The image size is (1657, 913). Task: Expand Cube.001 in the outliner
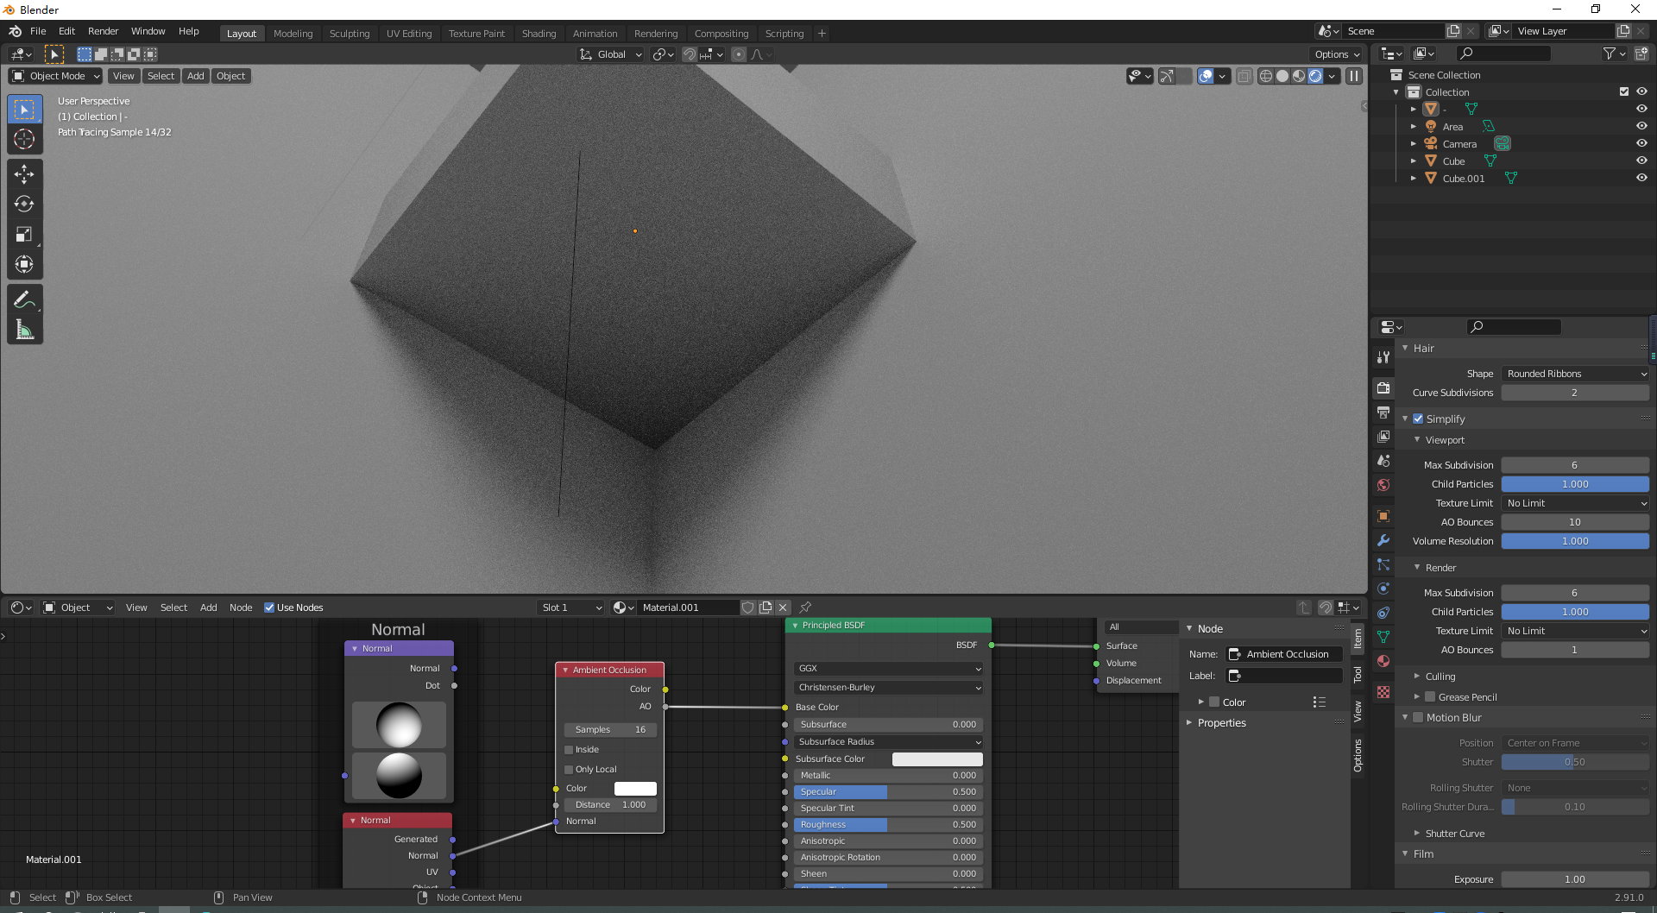click(x=1413, y=178)
